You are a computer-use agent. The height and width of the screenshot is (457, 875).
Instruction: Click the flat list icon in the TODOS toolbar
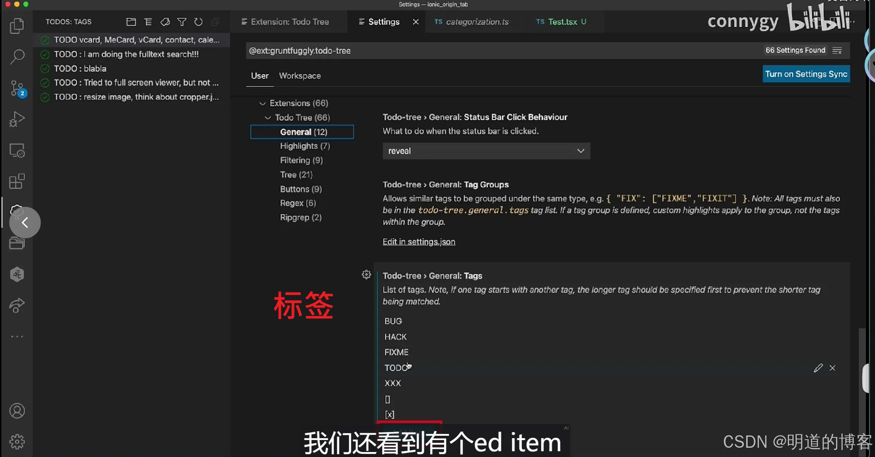point(148,22)
